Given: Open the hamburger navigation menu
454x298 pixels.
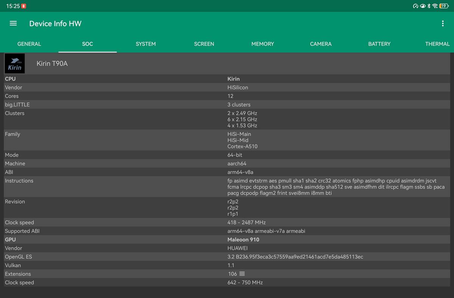Looking at the screenshot, I should [x=13, y=23].
